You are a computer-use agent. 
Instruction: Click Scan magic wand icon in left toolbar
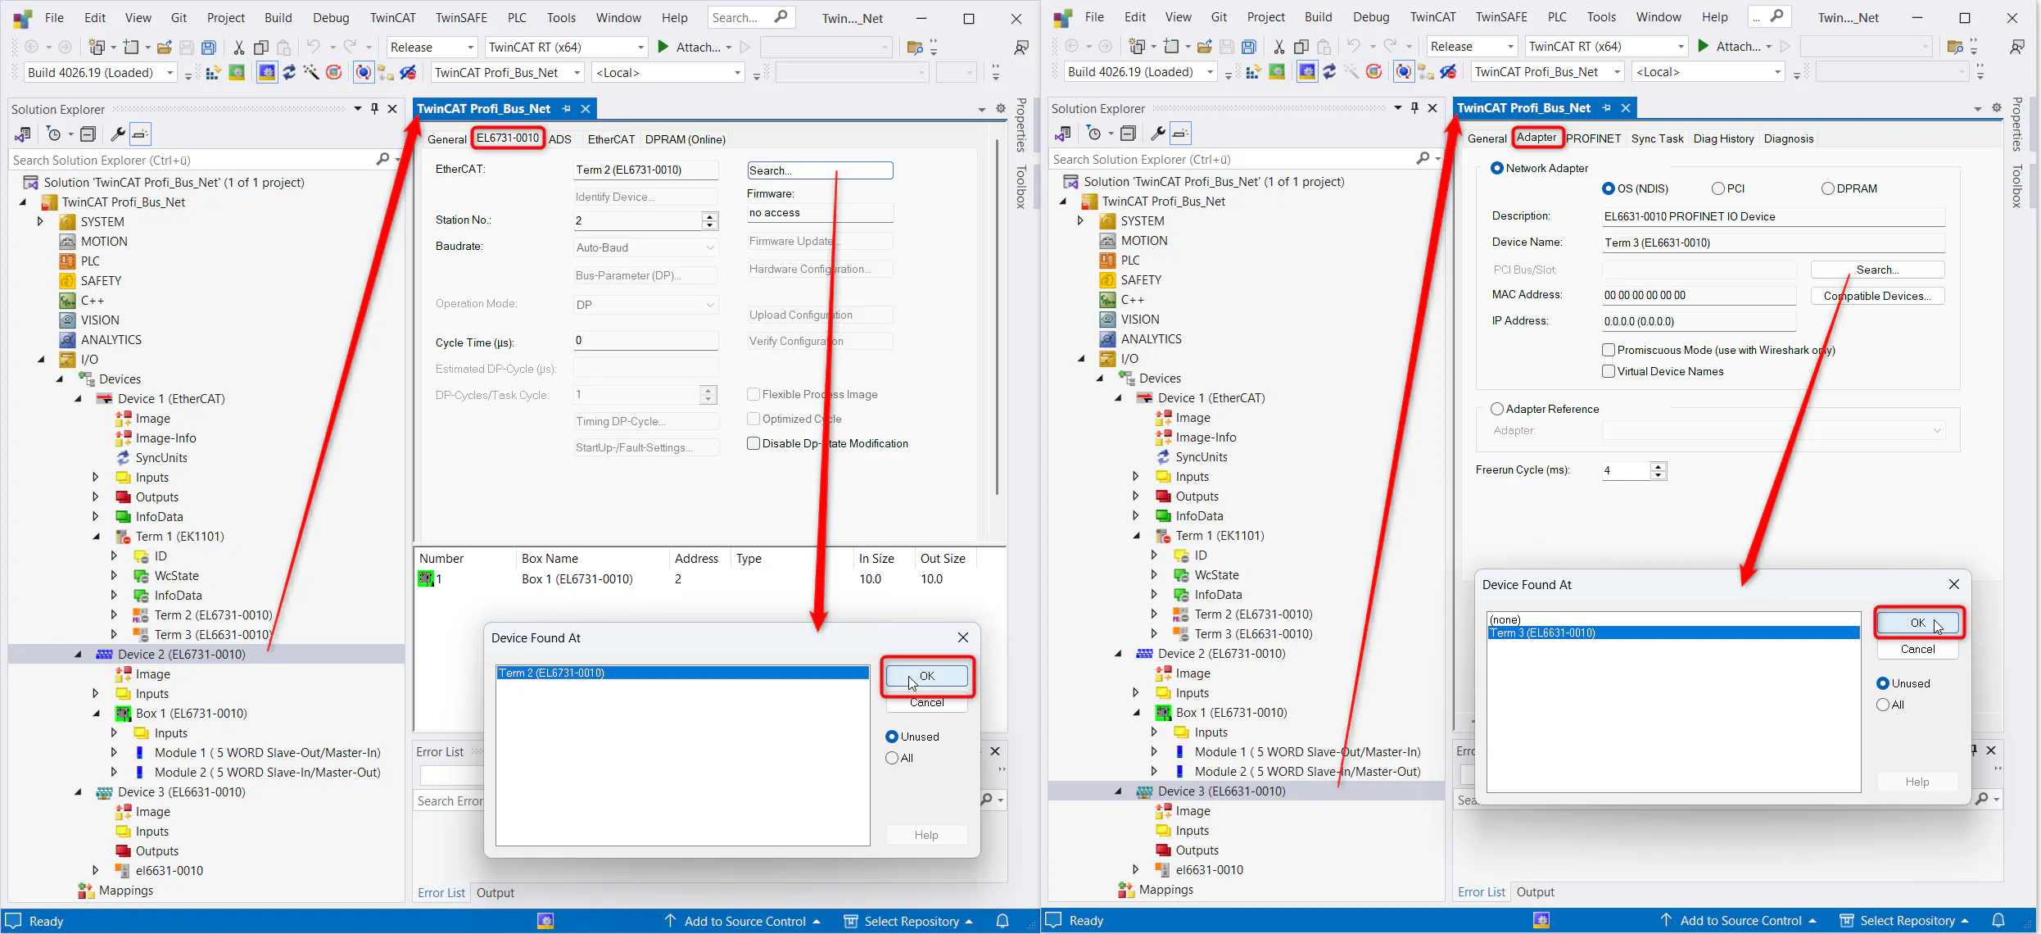pyautogui.click(x=311, y=73)
